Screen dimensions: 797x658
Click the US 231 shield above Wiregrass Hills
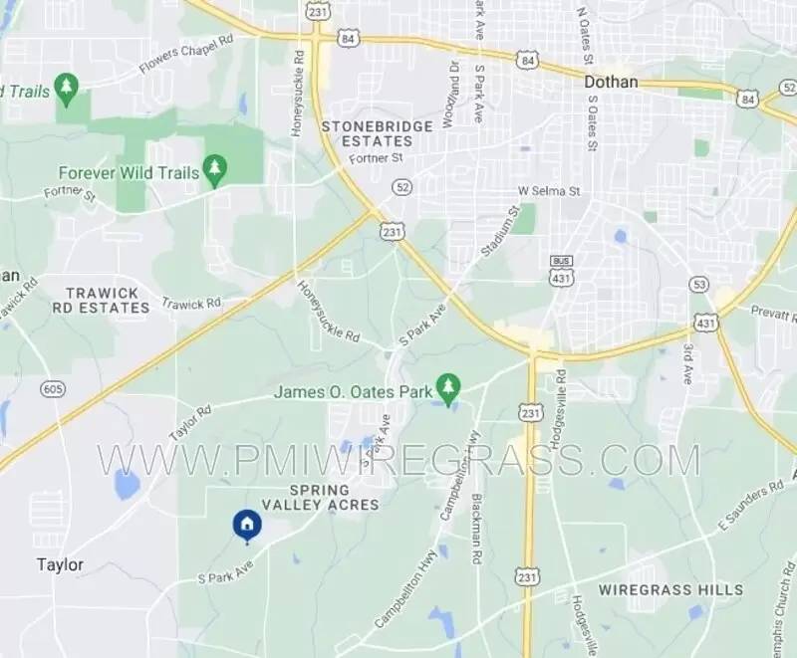(528, 577)
